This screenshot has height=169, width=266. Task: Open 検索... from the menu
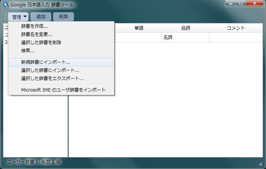61,50
